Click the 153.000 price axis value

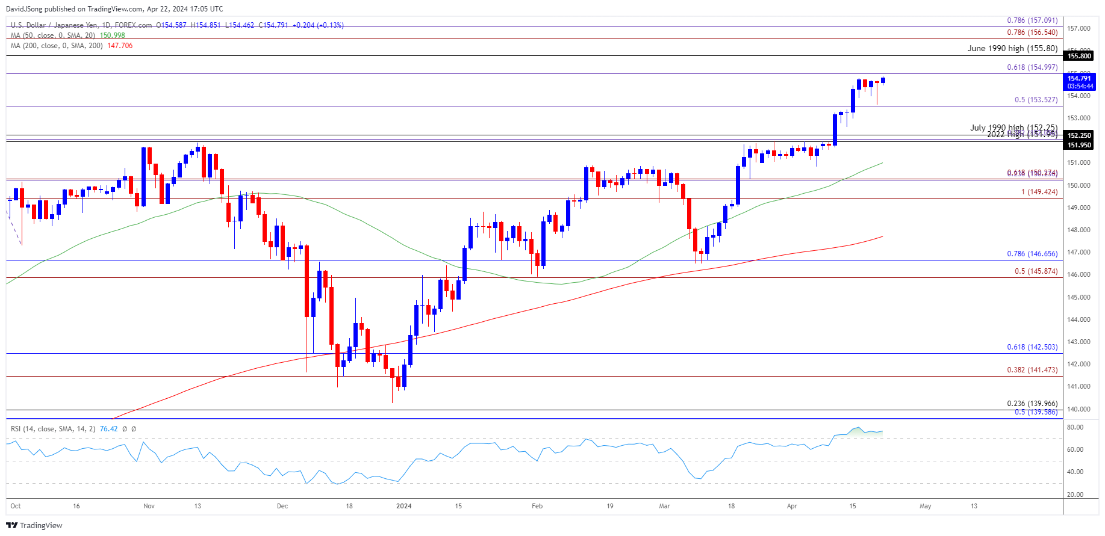pos(1079,118)
